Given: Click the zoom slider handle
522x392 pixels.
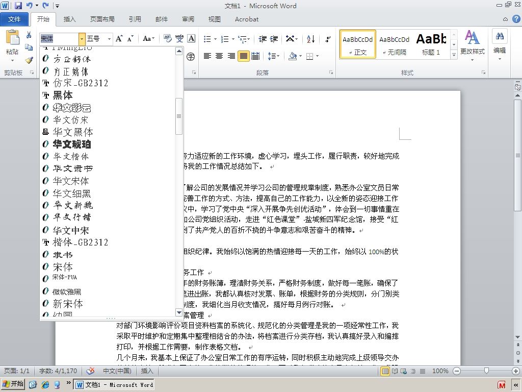Looking at the screenshot, I should point(486,371).
